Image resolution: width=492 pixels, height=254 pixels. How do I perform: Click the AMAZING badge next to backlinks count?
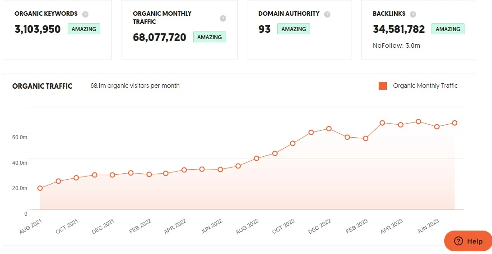point(448,29)
